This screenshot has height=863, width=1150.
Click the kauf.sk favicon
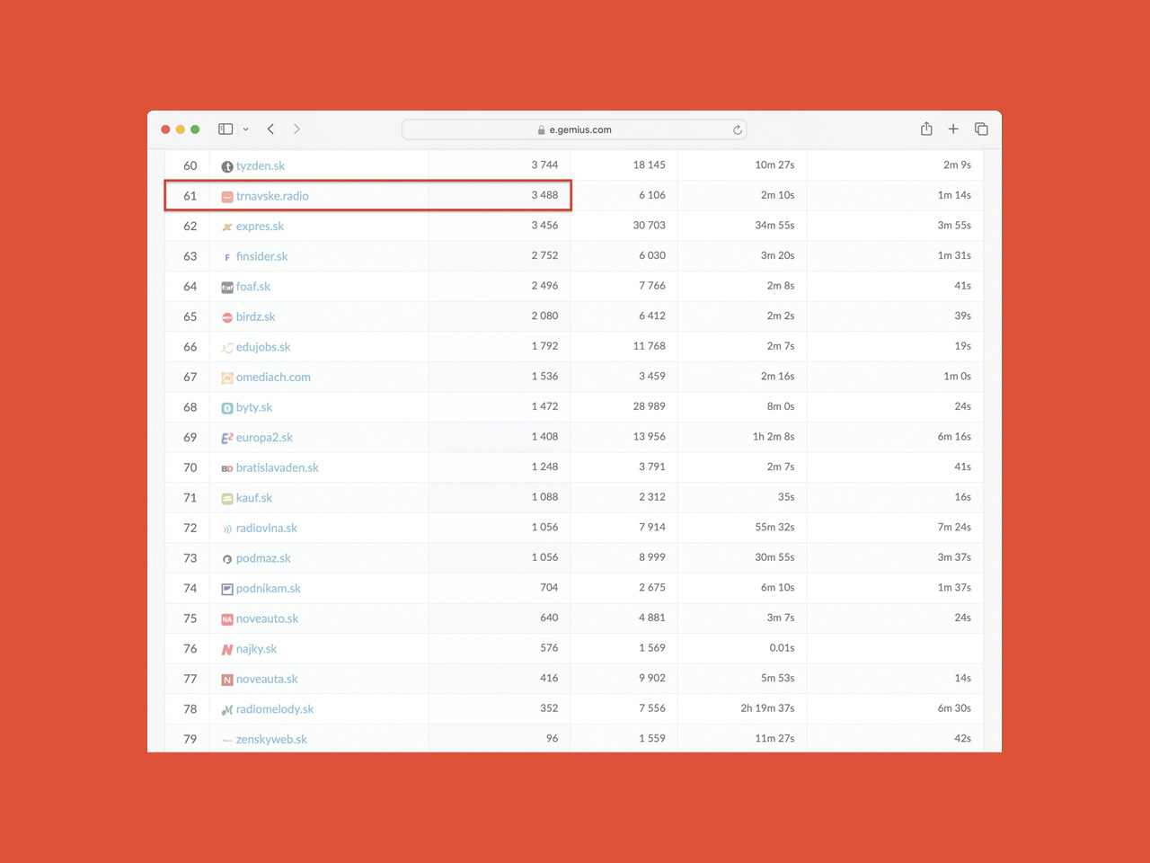pos(227,499)
